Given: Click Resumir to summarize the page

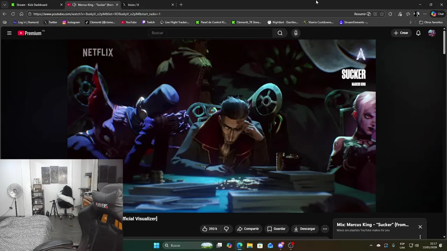Looking at the screenshot, I should click(362, 14).
